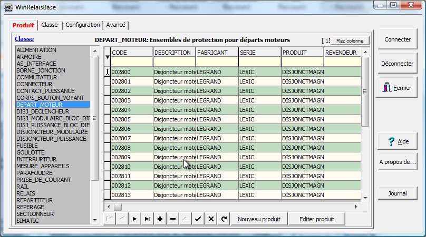Viewport: 426px width, 237px height.
Task: Select row indicator for code 002805
Action: pyautogui.click(x=107, y=119)
